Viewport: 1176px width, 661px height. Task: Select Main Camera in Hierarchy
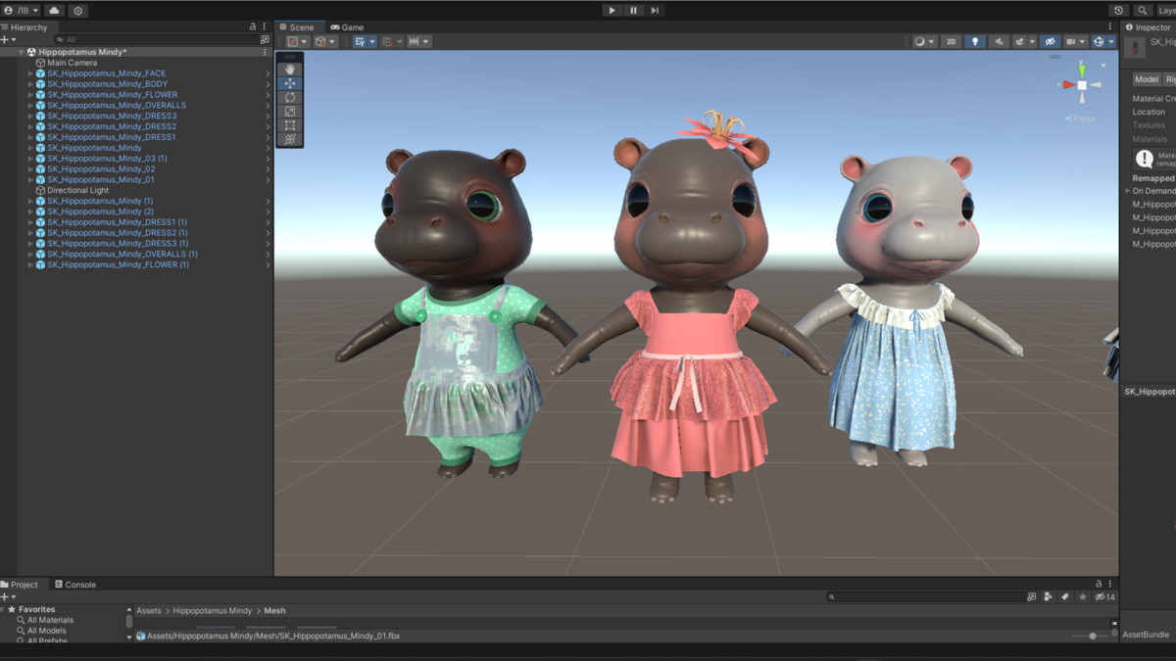[x=72, y=63]
